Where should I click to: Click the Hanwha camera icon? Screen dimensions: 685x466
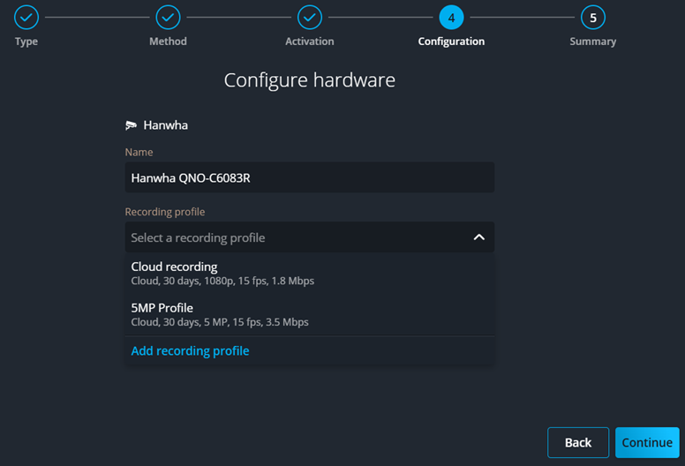(x=132, y=125)
